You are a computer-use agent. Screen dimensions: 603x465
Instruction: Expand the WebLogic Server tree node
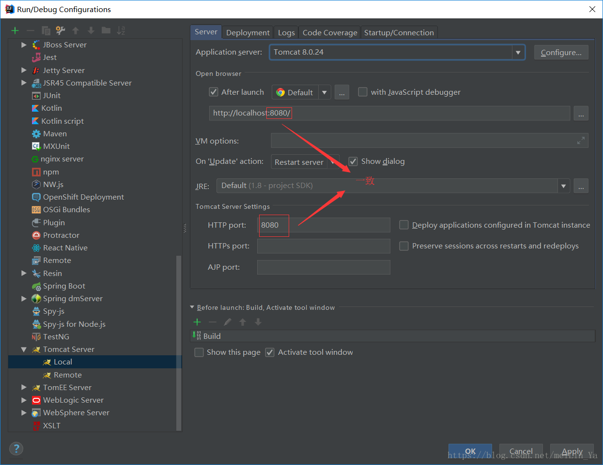tap(24, 400)
